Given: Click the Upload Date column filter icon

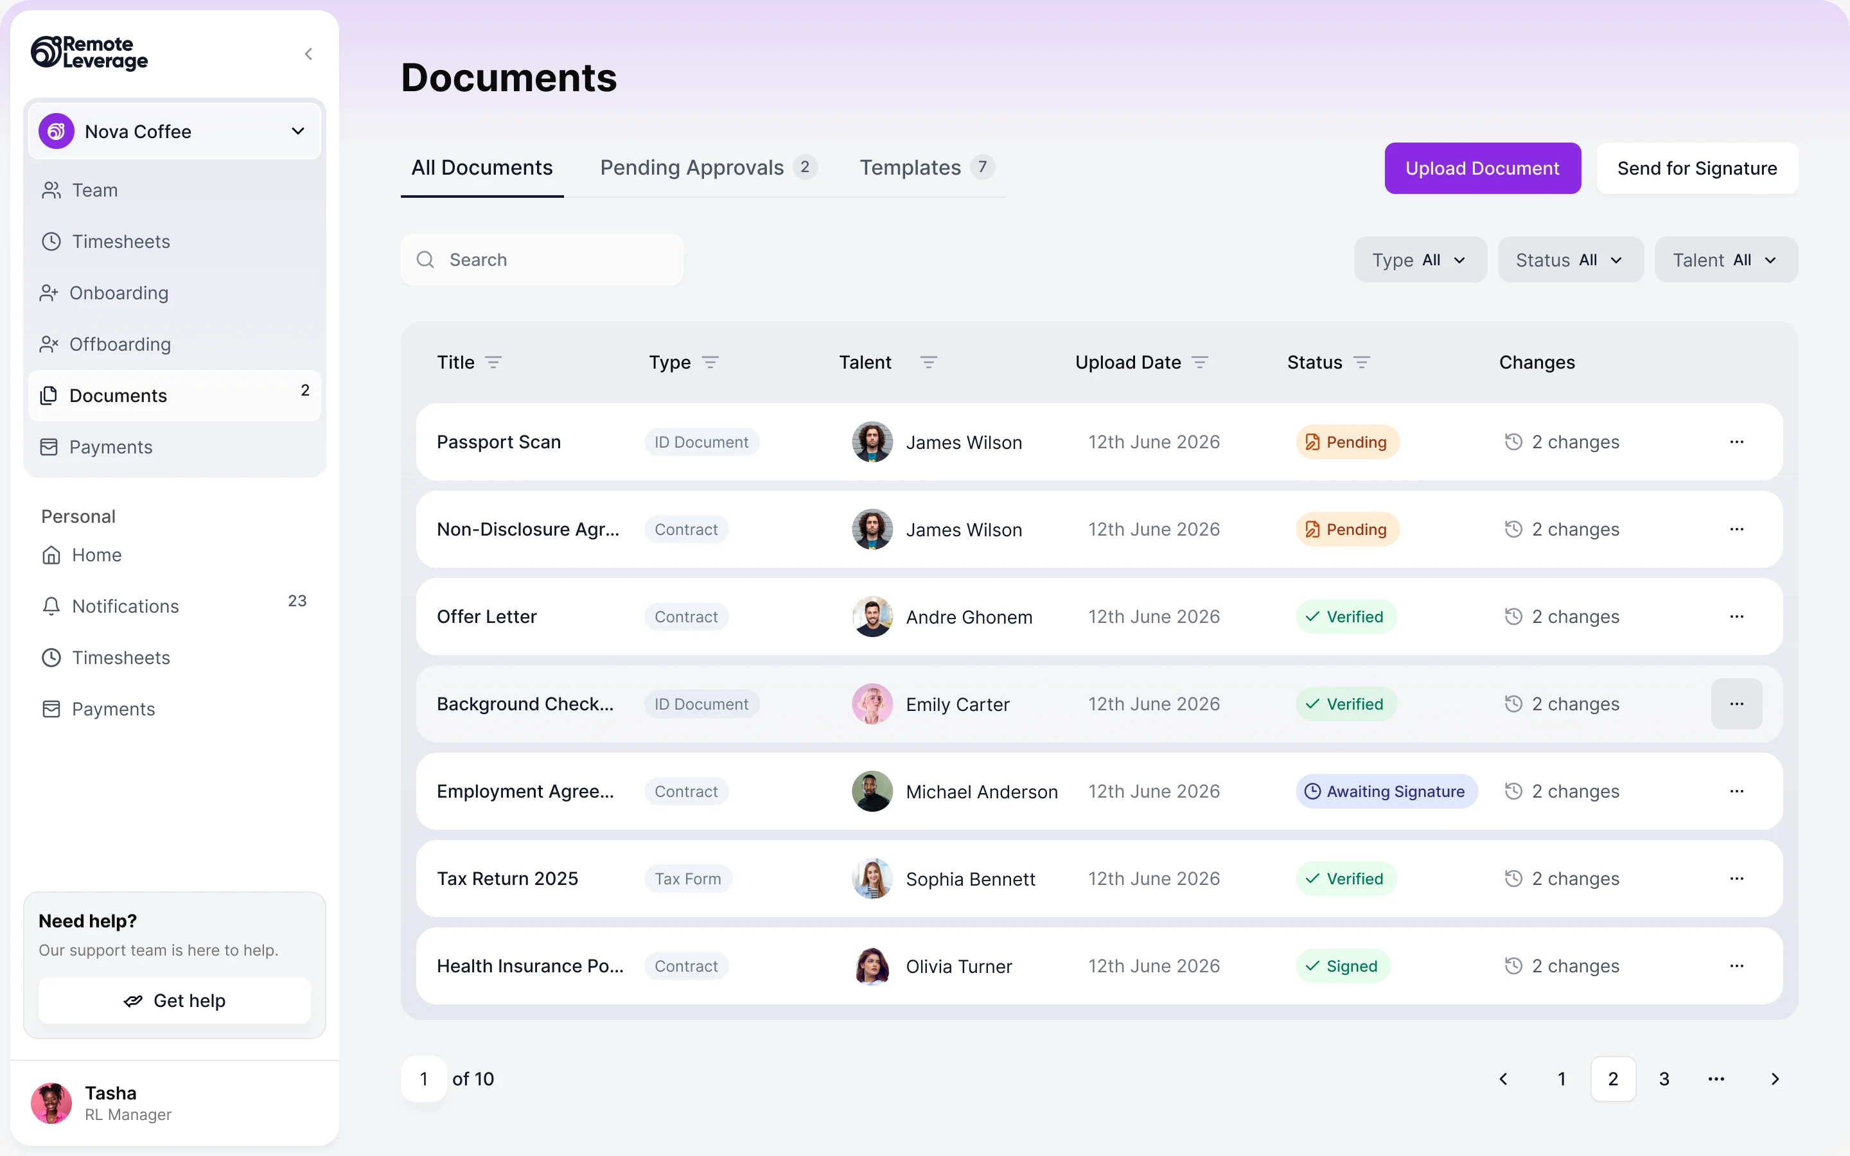Looking at the screenshot, I should (x=1199, y=362).
